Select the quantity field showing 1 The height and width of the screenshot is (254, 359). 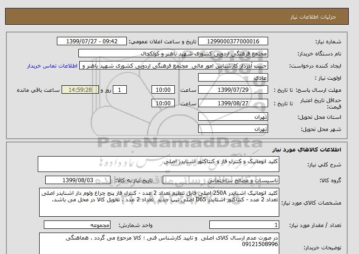(244, 225)
